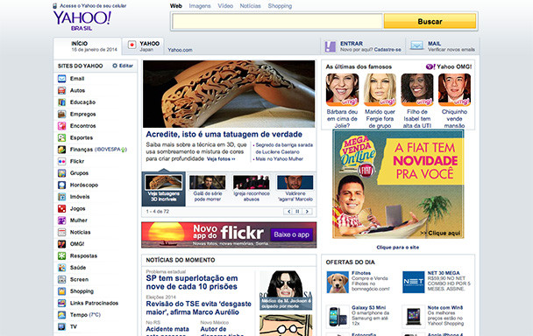Image resolution: width=533 pixels, height=336 pixels.
Task: Go to previous carousel stories
Action: (x=288, y=212)
